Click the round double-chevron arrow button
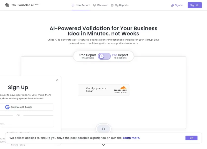Image resolution: width=207 pixels, height=149 pixels. (103, 129)
